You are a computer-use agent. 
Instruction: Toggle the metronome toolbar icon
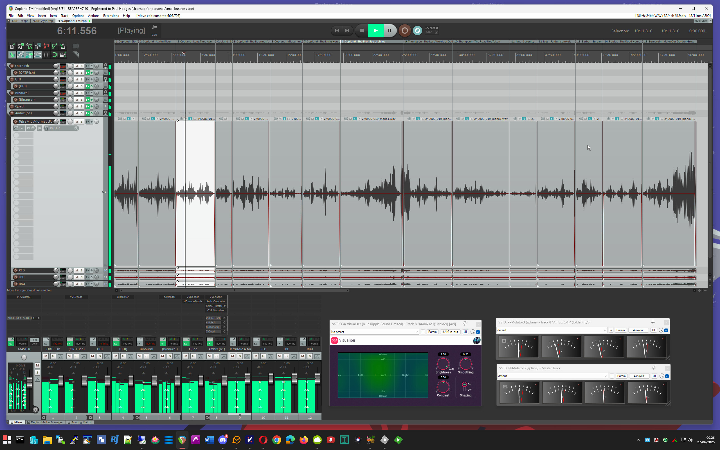63,46
